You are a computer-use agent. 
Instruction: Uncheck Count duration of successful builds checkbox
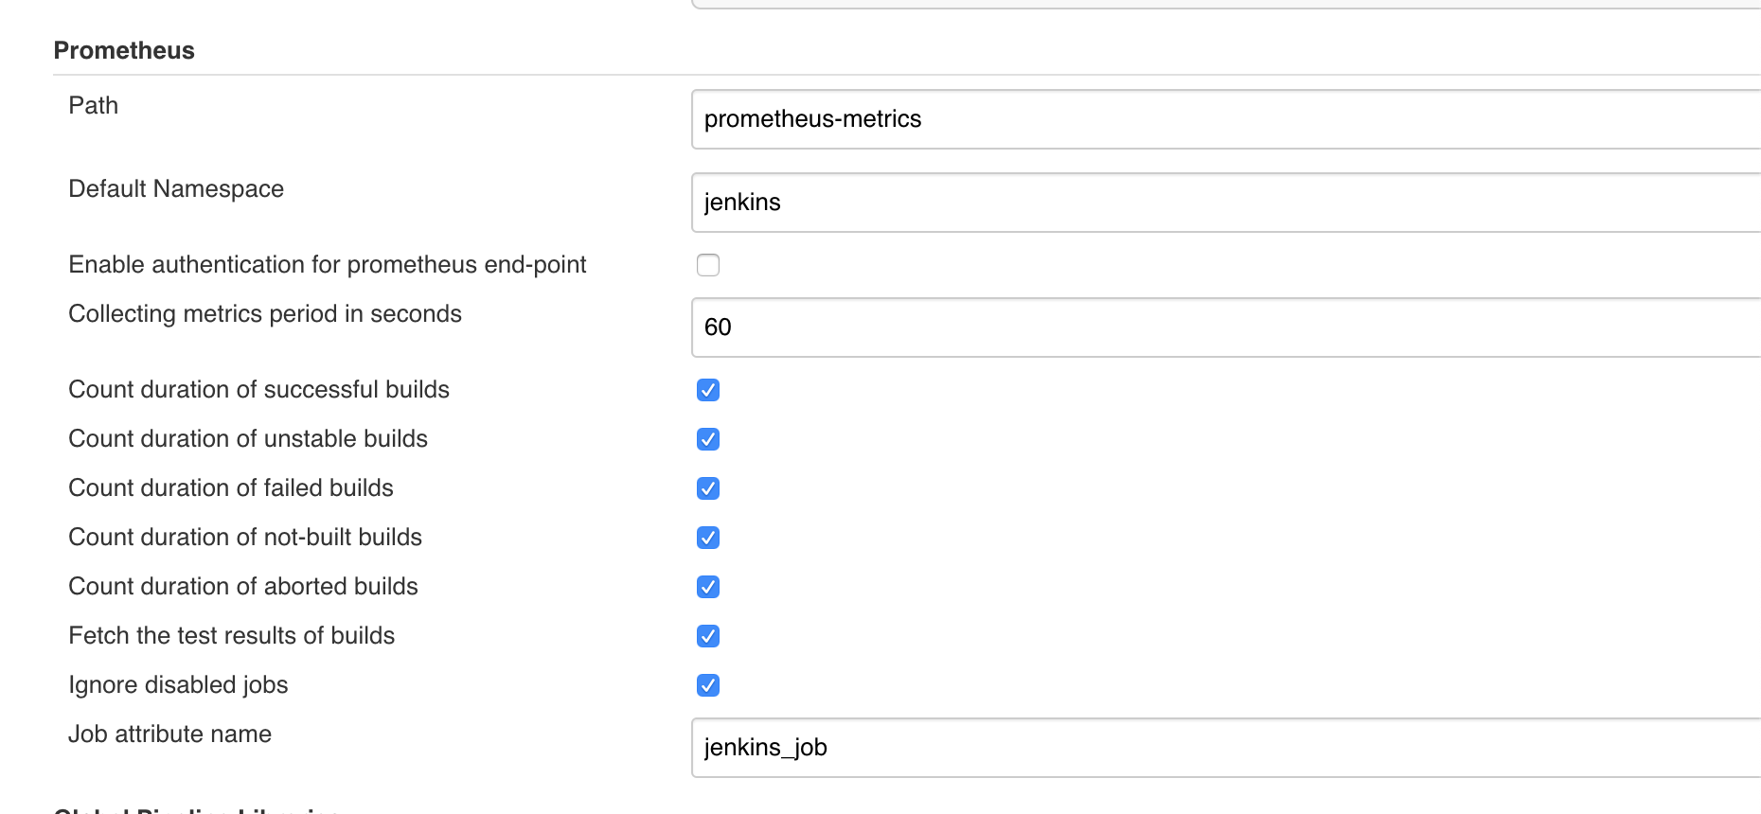[x=708, y=390]
